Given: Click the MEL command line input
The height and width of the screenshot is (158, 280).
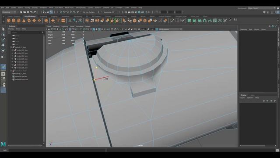Looking at the screenshot, I should pyautogui.click(x=57, y=150).
